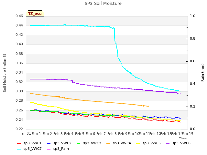Click the 0.40 soil moisture axis value
The height and width of the screenshot is (155, 207).
(19, 44)
